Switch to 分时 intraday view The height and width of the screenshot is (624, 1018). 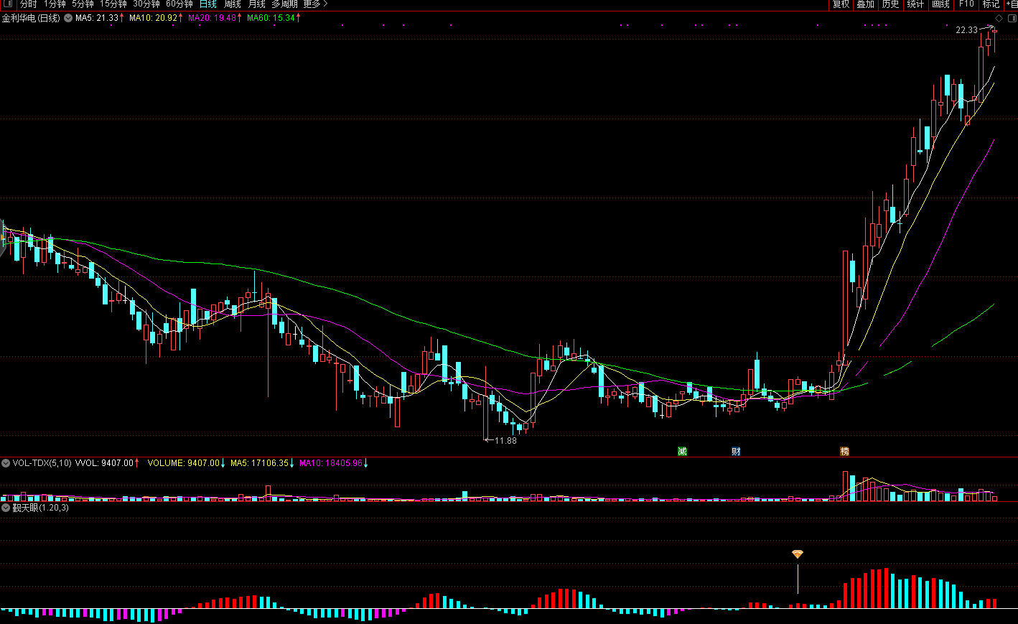[28, 4]
